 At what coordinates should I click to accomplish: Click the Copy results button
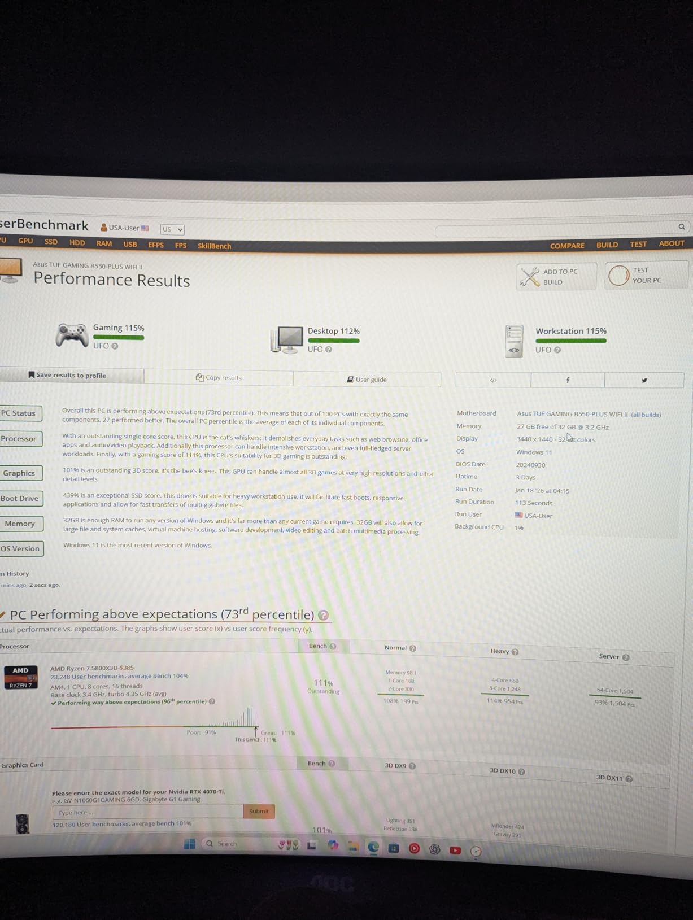click(x=219, y=377)
